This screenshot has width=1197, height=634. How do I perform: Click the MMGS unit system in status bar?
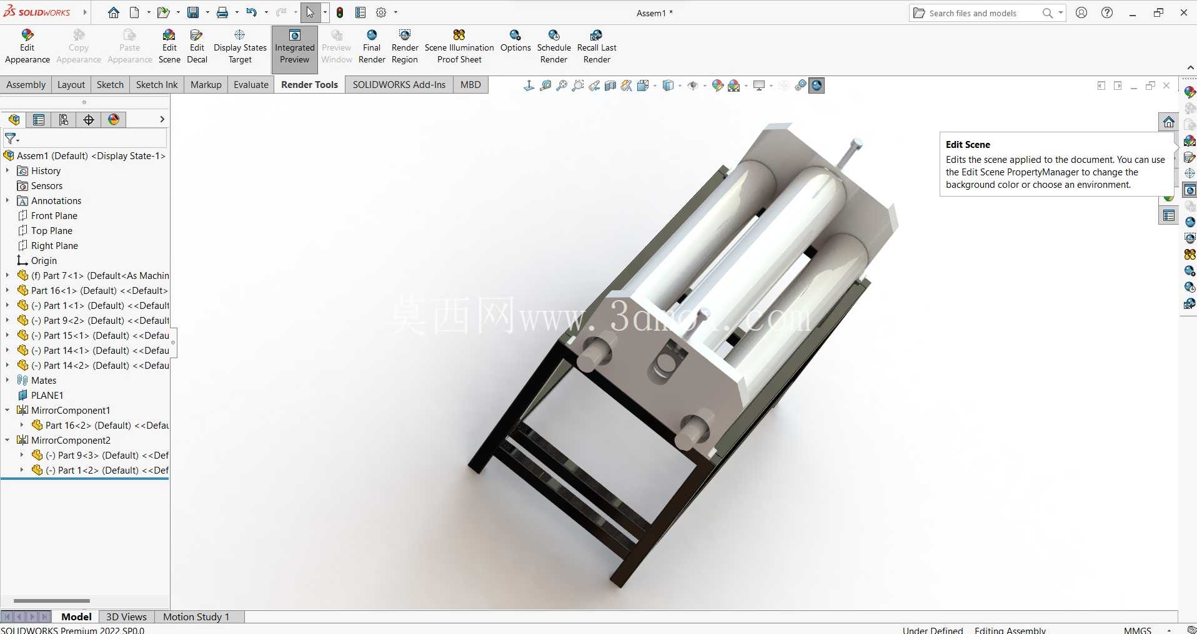1137,630
